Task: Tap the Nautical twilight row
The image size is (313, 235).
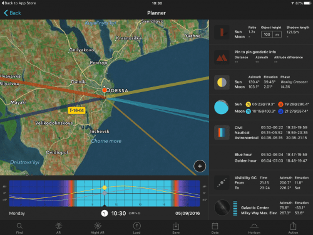Action: 271,133
